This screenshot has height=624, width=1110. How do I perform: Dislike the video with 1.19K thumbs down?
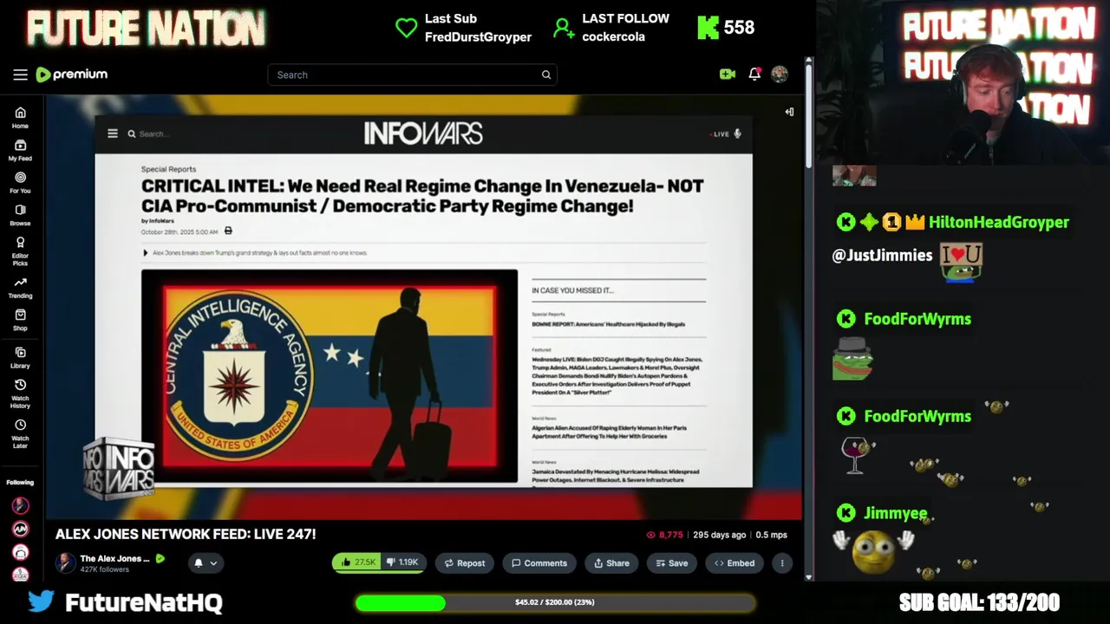click(x=402, y=562)
